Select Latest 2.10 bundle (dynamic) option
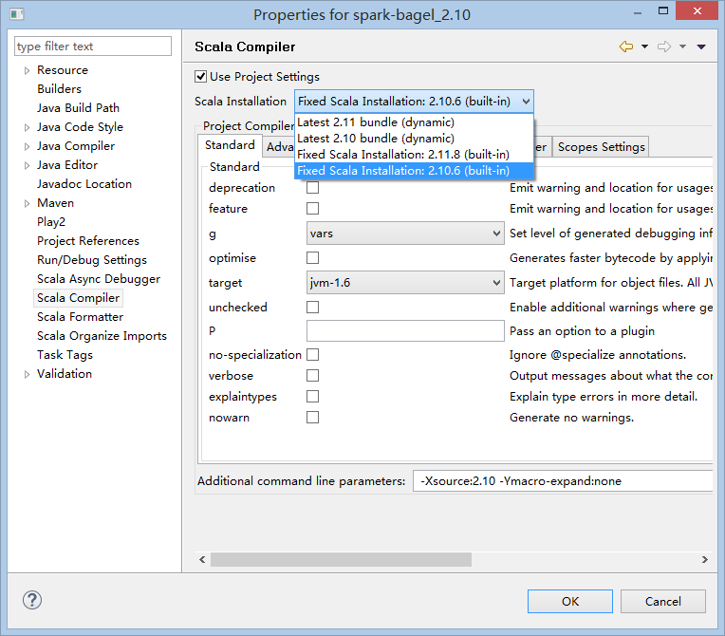Image resolution: width=725 pixels, height=636 pixels. (414, 139)
